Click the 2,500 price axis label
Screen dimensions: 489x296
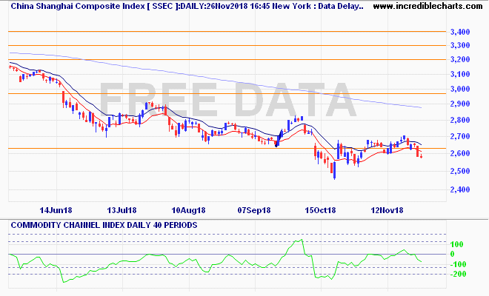(x=460, y=171)
